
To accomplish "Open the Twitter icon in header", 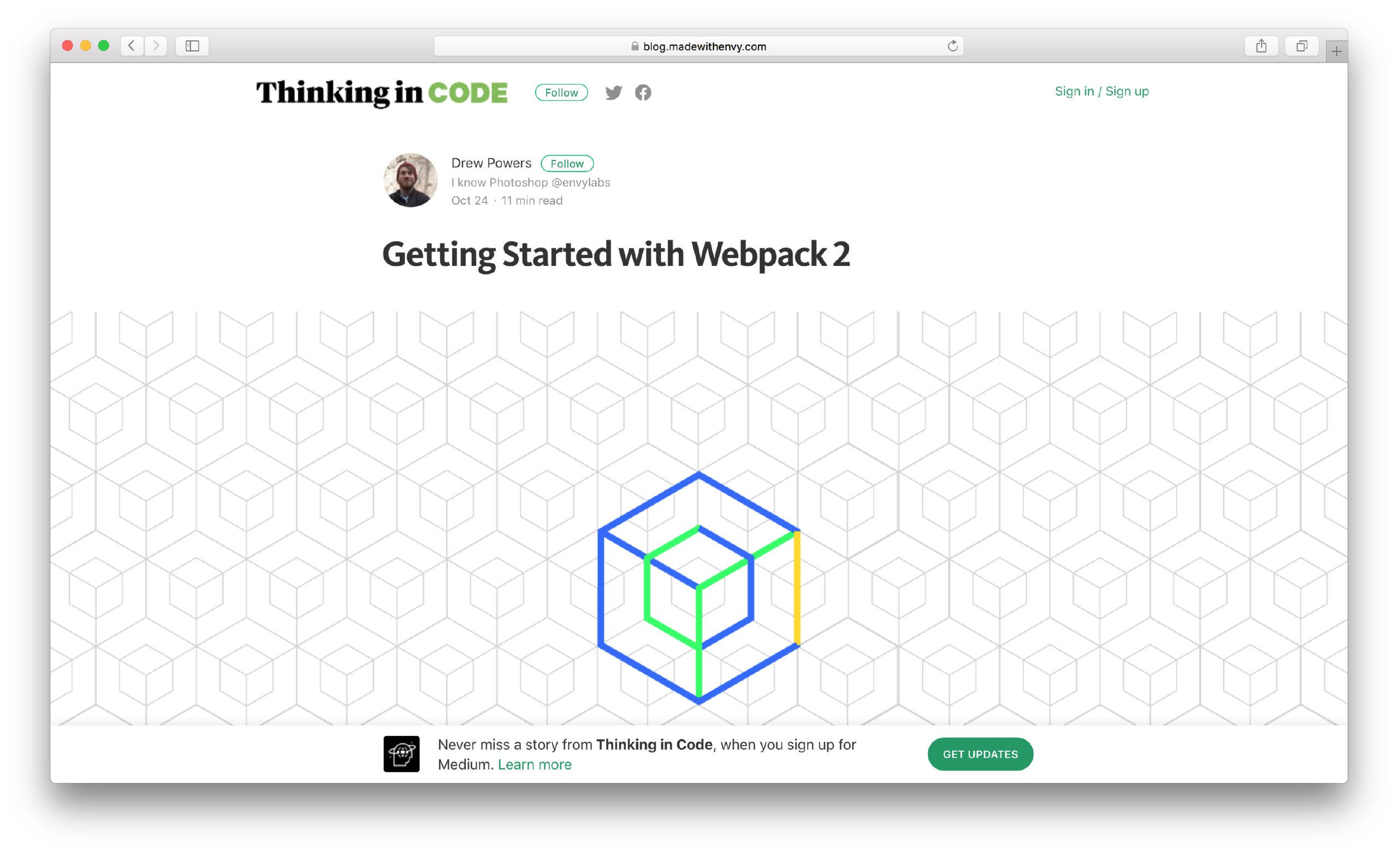I will pyautogui.click(x=613, y=92).
